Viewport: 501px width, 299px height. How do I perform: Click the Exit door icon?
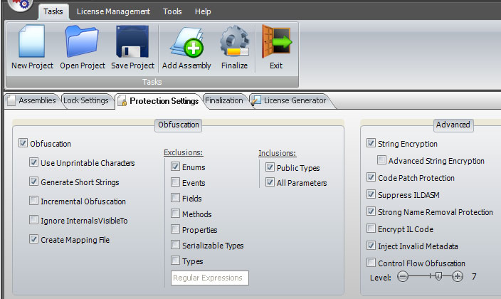276,41
